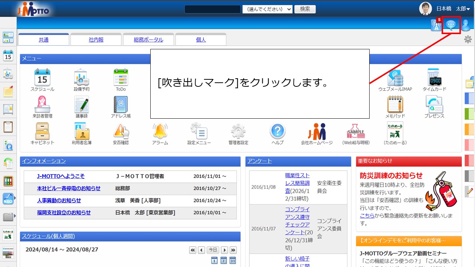Click the 検索 search button
The image size is (475, 267).
tap(305, 9)
